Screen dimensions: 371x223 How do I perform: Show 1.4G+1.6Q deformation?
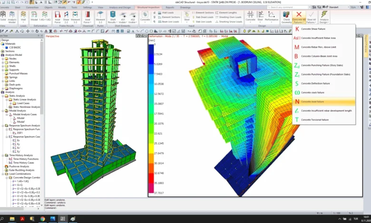pos(45,17)
